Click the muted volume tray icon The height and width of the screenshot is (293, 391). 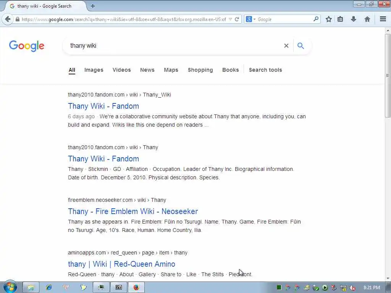pos(352,288)
